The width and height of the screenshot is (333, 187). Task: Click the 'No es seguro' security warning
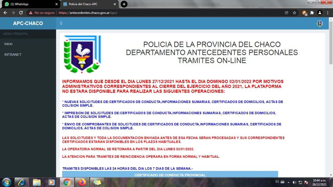pos(42,13)
